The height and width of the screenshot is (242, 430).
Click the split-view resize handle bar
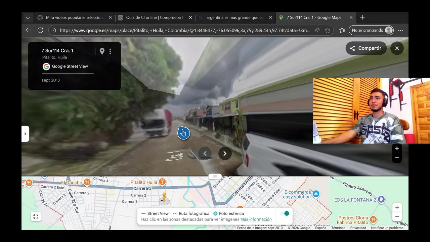point(215,176)
